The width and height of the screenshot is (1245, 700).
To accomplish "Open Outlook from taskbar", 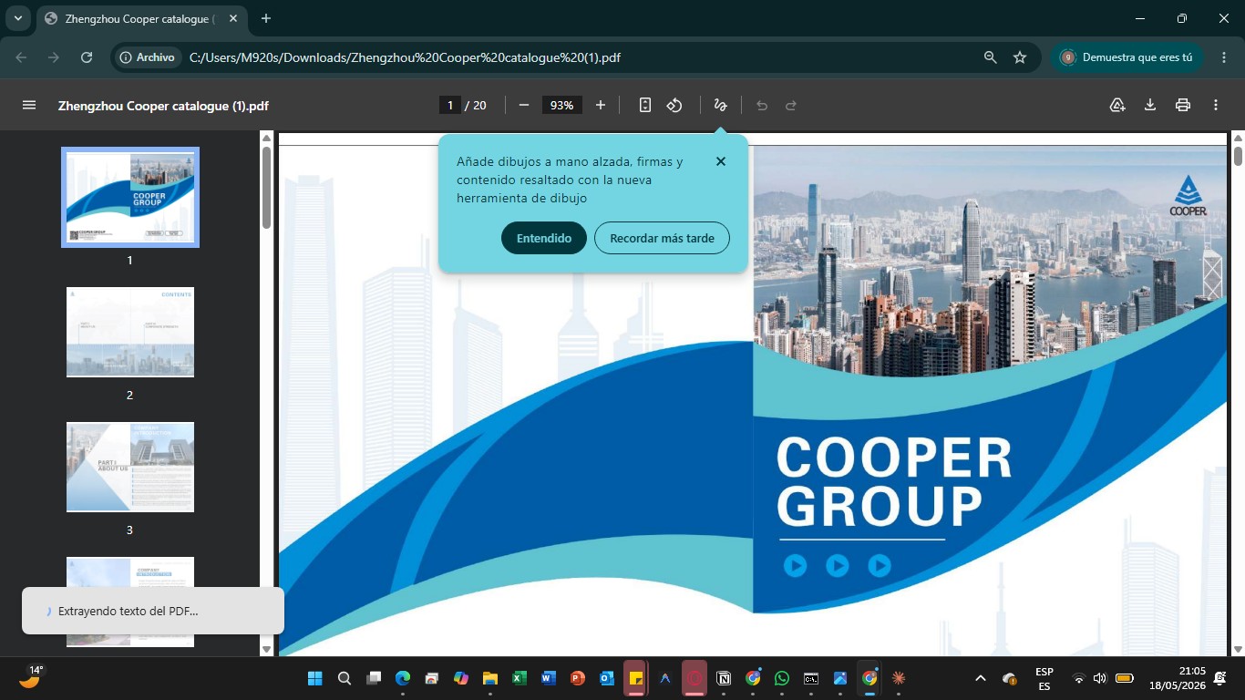I will tap(607, 678).
